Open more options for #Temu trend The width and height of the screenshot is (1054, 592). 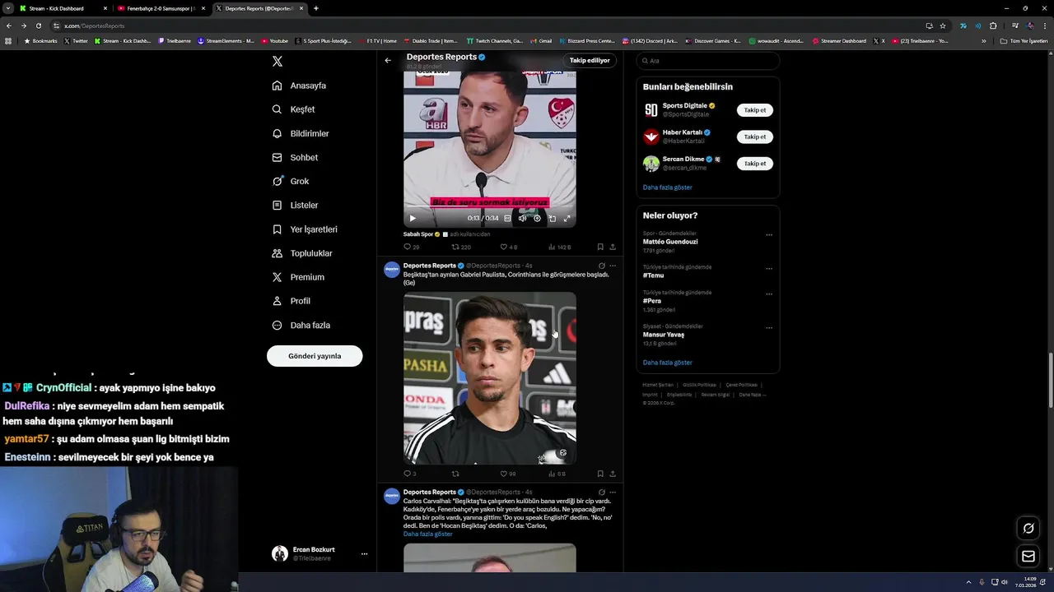point(769,269)
